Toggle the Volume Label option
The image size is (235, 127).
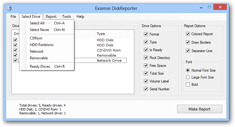(146, 81)
